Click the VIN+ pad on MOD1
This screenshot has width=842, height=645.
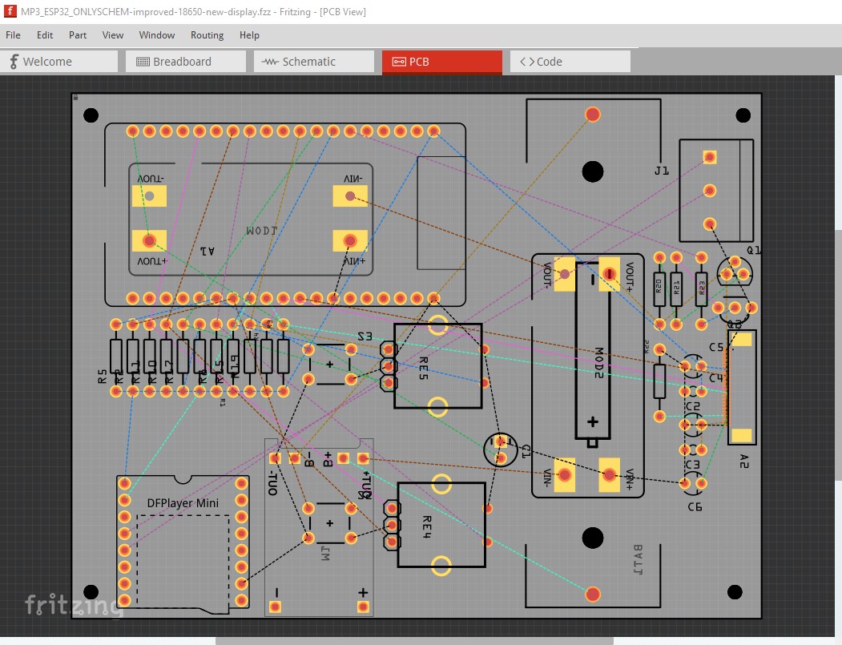click(350, 240)
